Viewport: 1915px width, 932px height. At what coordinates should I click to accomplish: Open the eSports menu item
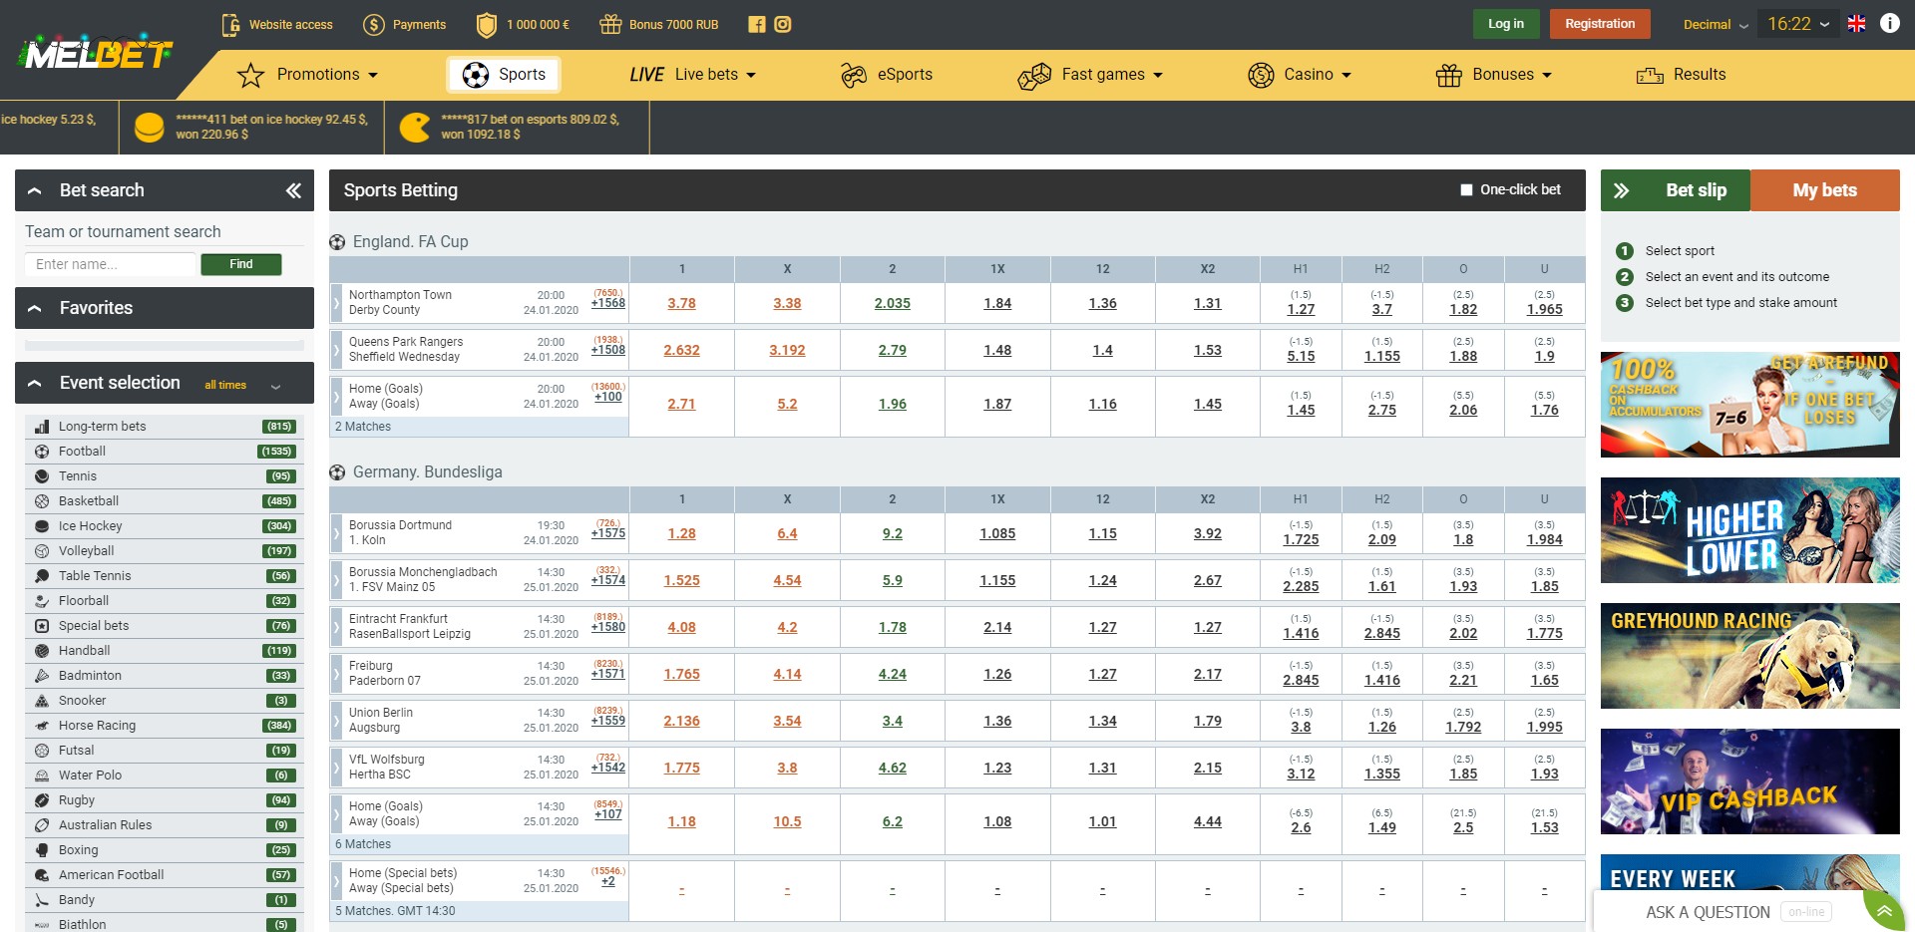click(x=887, y=75)
